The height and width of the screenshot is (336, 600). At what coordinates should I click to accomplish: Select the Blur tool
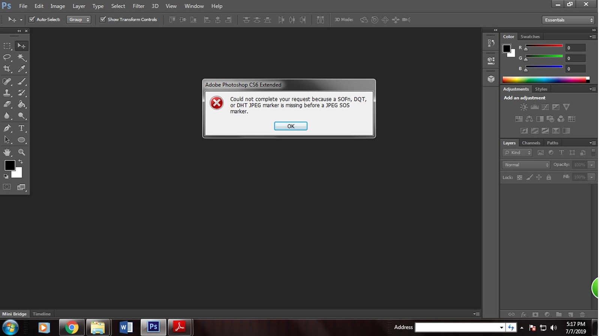(7, 116)
